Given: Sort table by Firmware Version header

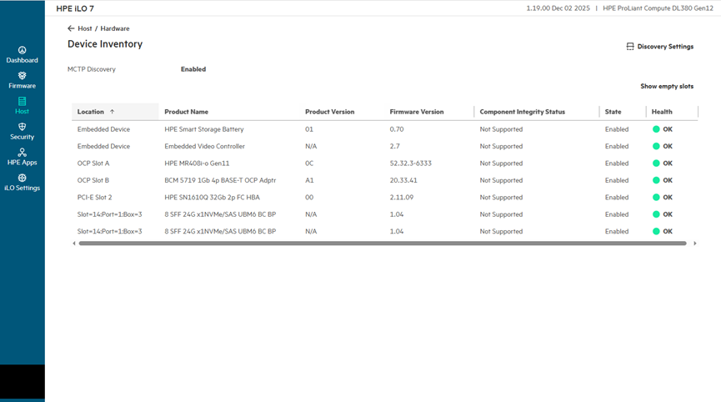Looking at the screenshot, I should tap(416, 112).
